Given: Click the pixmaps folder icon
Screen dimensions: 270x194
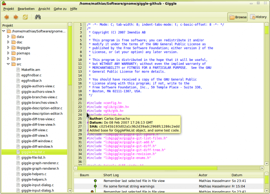Looking at the screenshot, I should [x=13, y=53].
